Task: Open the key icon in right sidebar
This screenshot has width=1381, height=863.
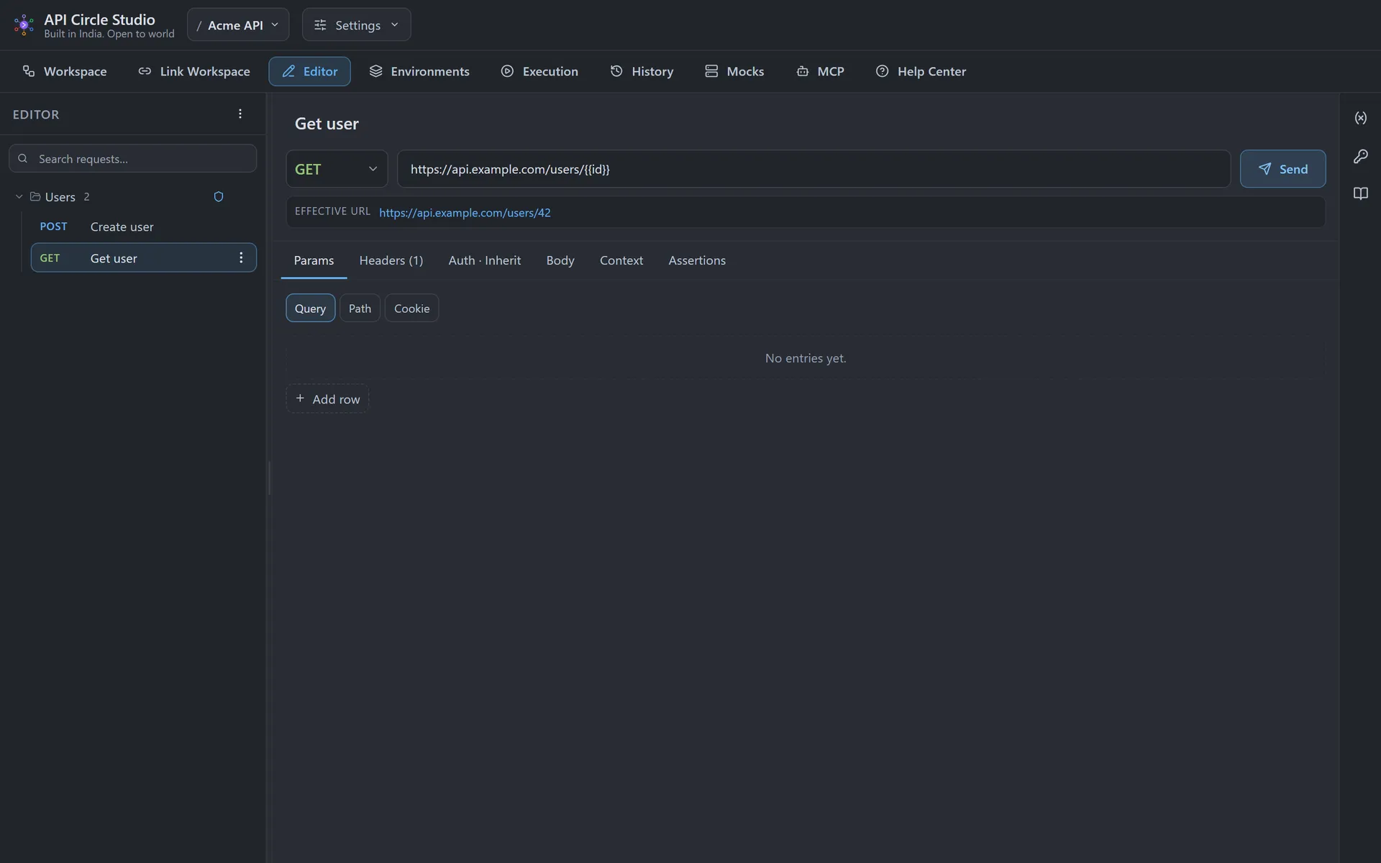Action: 1360,156
